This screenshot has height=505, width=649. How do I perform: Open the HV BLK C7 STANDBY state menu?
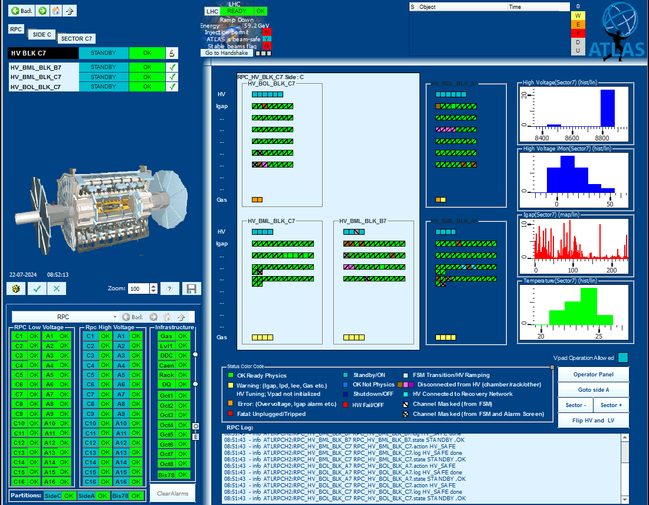pyautogui.click(x=103, y=53)
